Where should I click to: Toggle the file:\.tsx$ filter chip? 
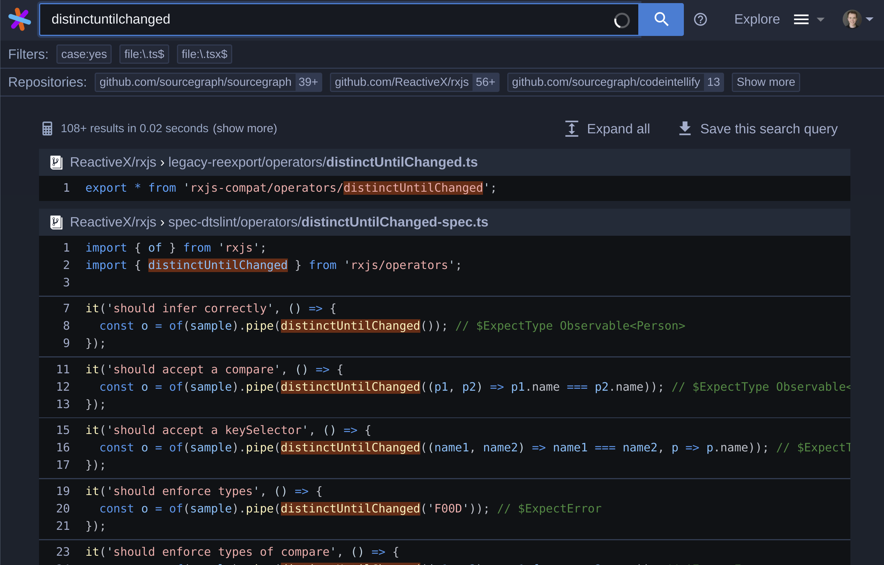coord(204,54)
